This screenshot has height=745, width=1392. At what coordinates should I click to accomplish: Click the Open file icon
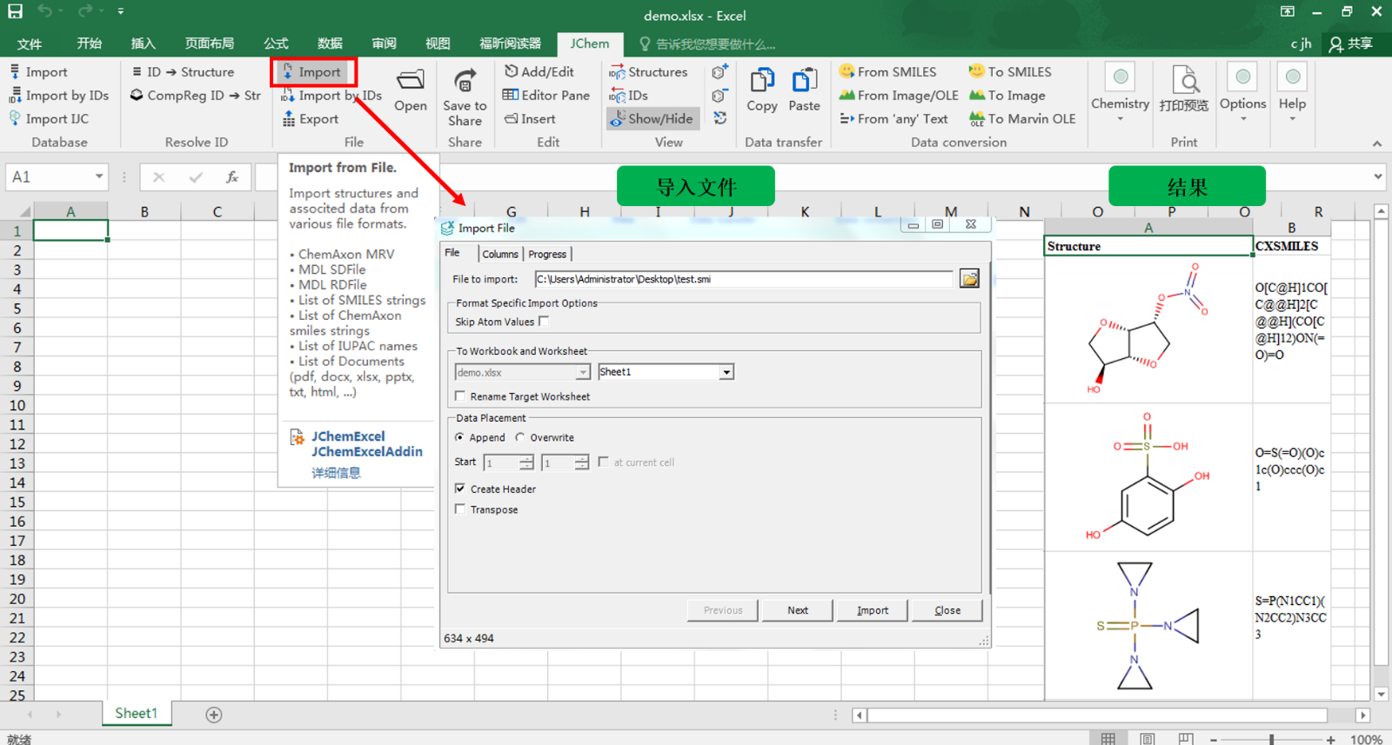(411, 90)
